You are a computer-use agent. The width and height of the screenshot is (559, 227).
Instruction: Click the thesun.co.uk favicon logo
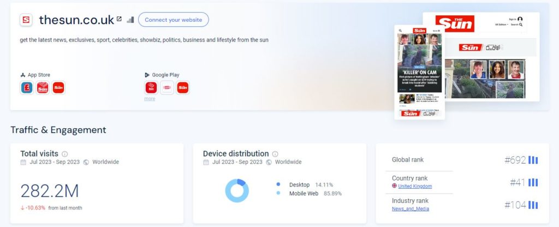point(26,20)
